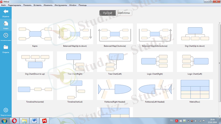
Task: Click scrollbar down arrow
Action: [219, 116]
